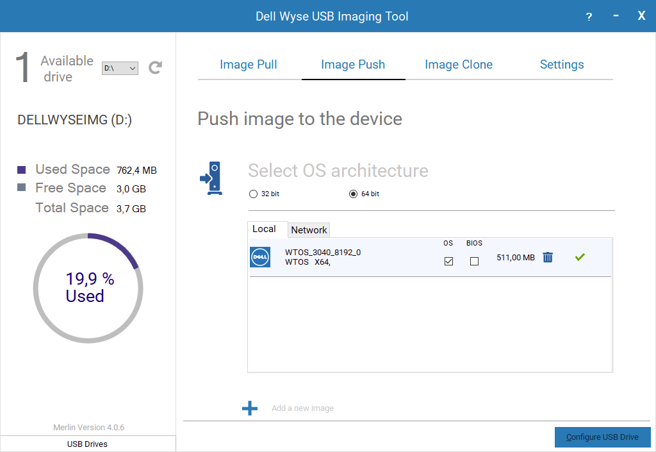
Task: Click the Add a new image link
Action: pos(302,408)
